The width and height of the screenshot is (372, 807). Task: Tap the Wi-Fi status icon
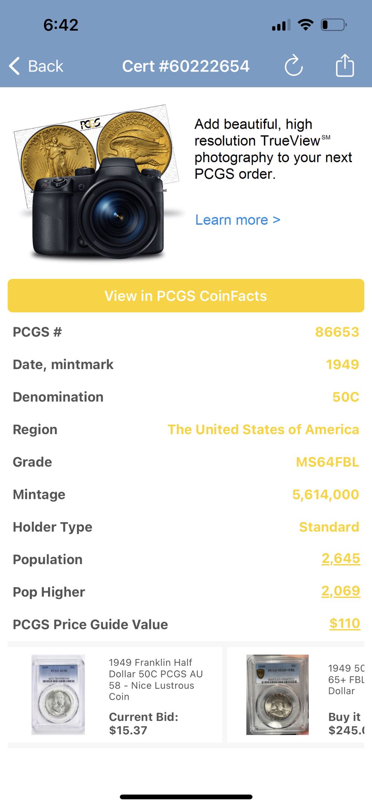305,25
